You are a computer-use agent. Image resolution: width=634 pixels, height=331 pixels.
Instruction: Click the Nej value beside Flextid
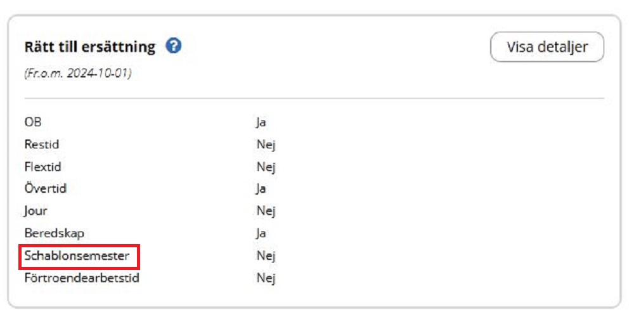(266, 167)
